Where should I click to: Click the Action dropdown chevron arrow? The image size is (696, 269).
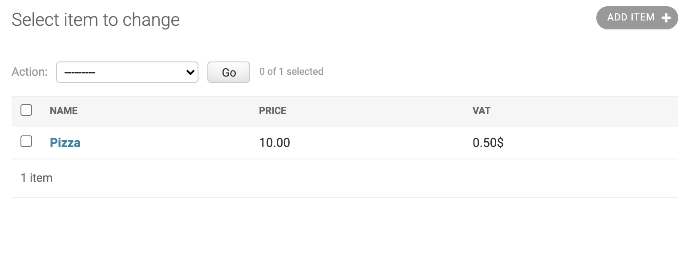click(190, 72)
